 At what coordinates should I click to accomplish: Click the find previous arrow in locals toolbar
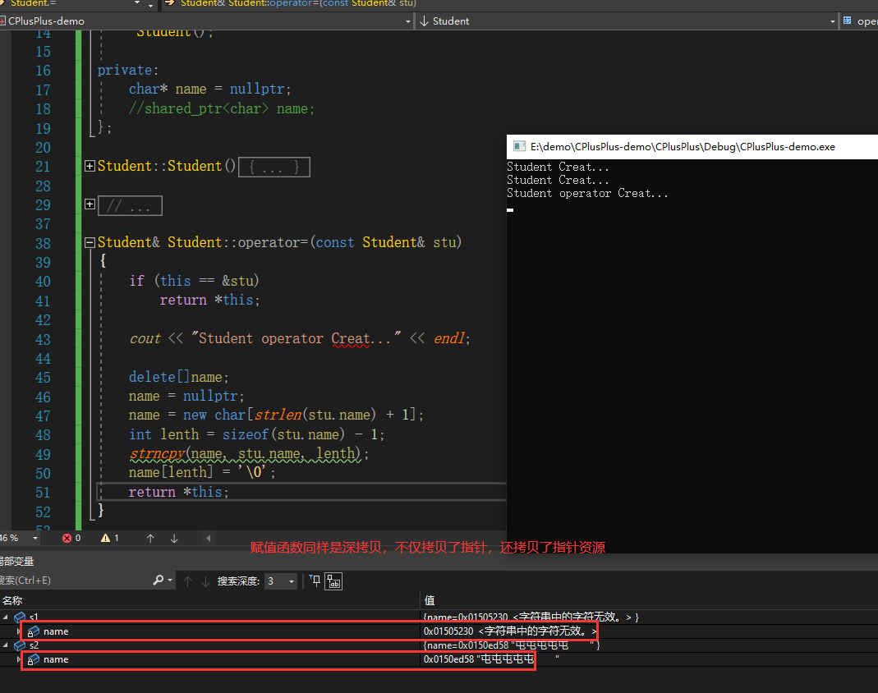pos(187,581)
